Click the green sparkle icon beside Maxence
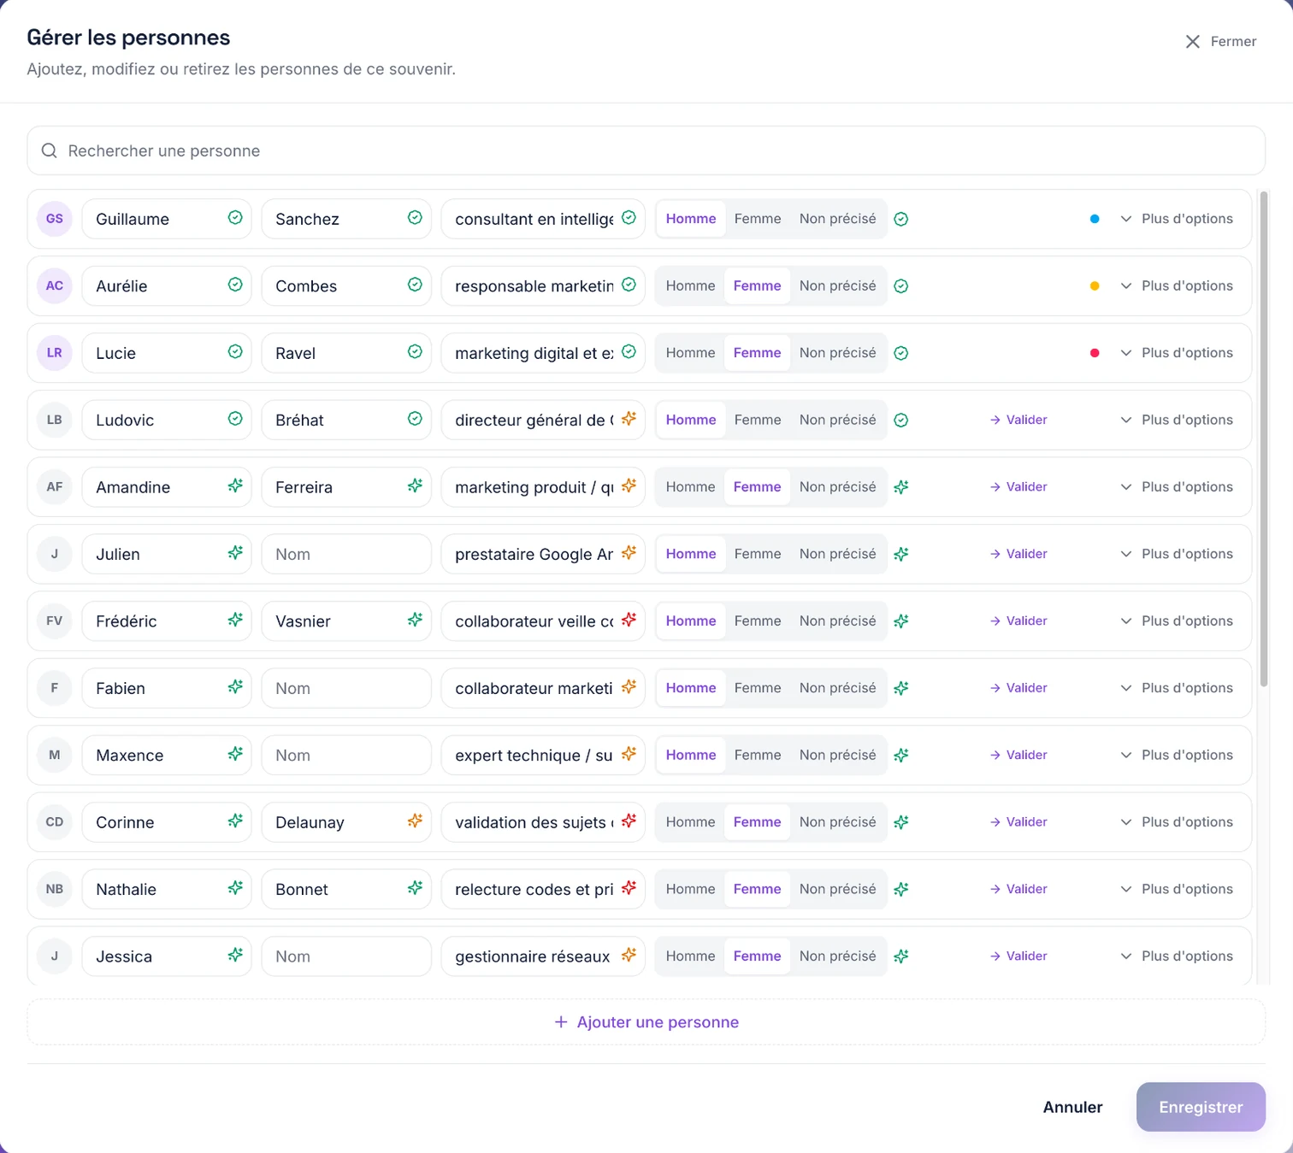1293x1153 pixels. (235, 754)
